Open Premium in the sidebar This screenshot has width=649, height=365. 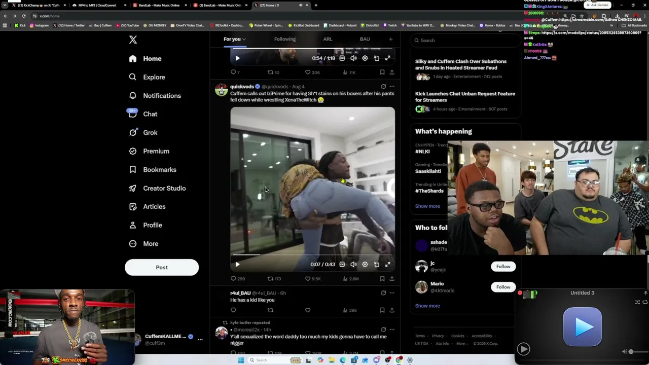(149, 151)
